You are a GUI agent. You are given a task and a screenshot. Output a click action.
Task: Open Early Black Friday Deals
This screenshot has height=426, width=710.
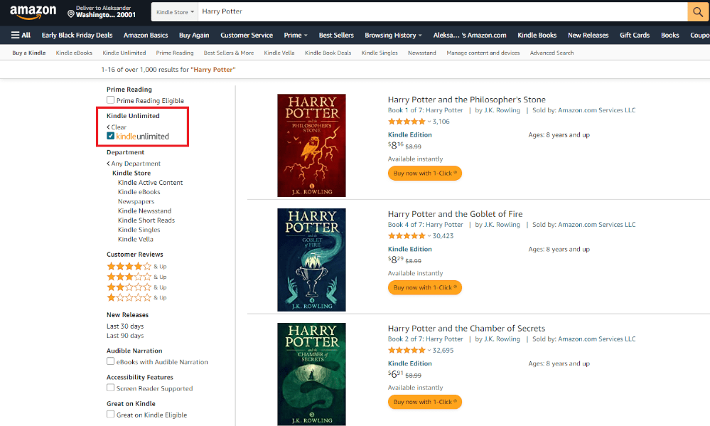point(77,35)
